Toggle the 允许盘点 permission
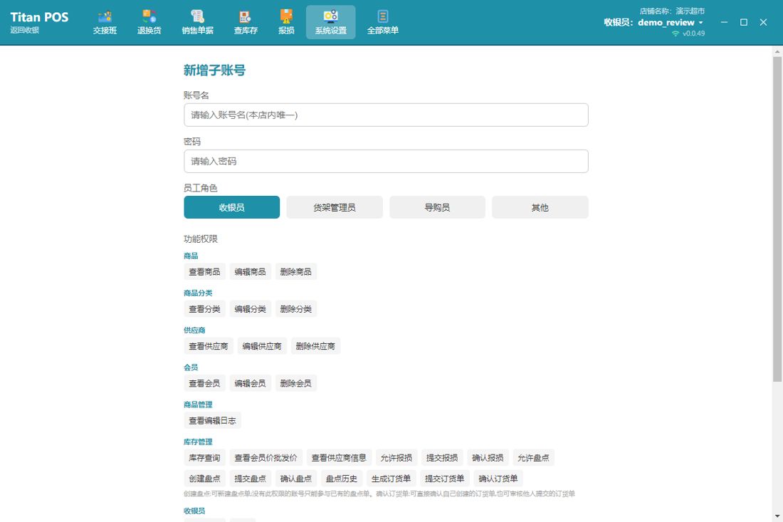 point(533,458)
